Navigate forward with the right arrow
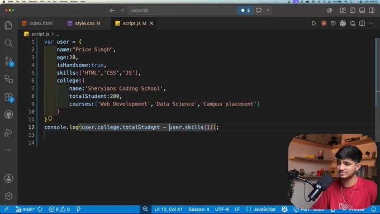This screenshot has height=214, width=380. (122, 11)
